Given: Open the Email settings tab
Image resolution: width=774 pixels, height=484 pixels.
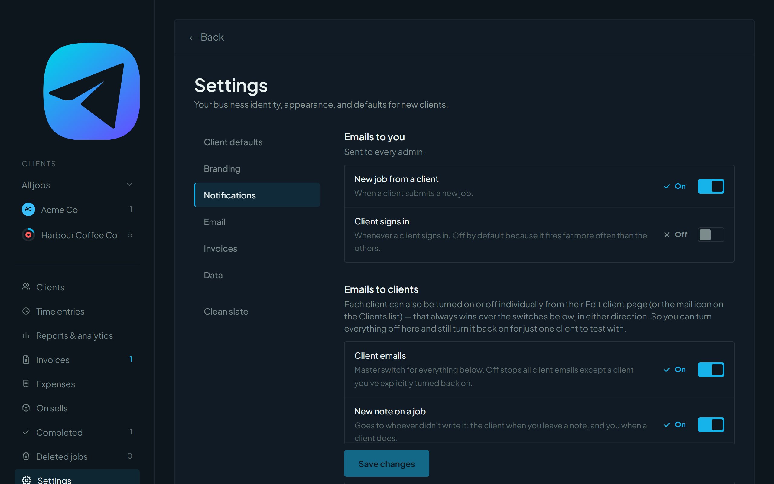Looking at the screenshot, I should click(x=257, y=222).
